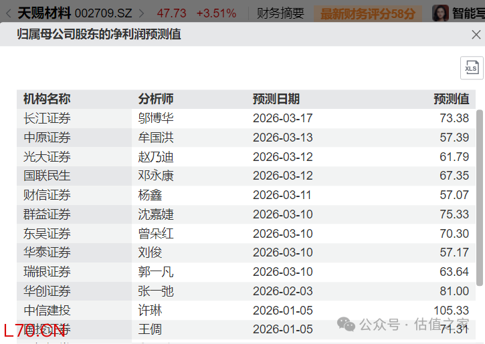Screen dimensions: 485x344
Task: Open the 智能写 assistant
Action: (468, 13)
